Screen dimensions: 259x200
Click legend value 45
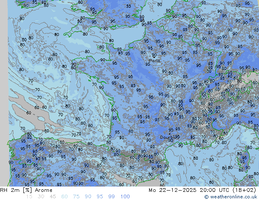pos(53,197)
